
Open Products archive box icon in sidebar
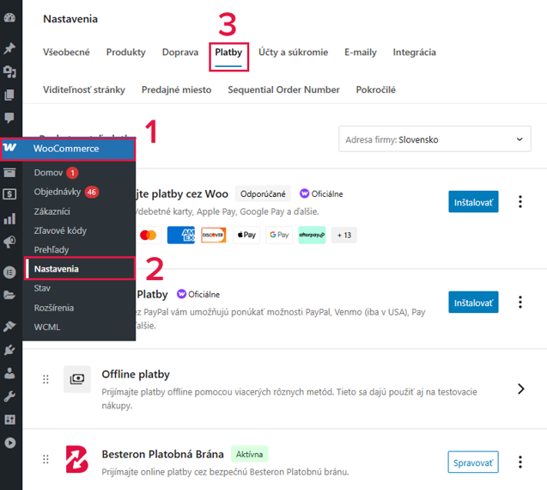click(x=9, y=172)
